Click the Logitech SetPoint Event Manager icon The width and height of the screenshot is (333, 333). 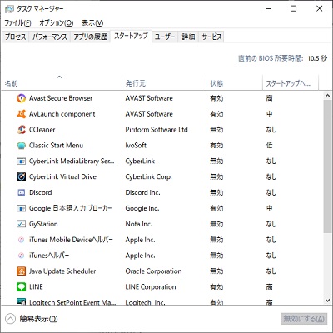(21, 301)
